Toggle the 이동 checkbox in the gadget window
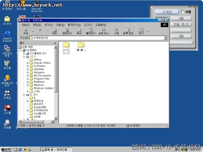Viewport: 203px width, 152px height. tap(183, 12)
